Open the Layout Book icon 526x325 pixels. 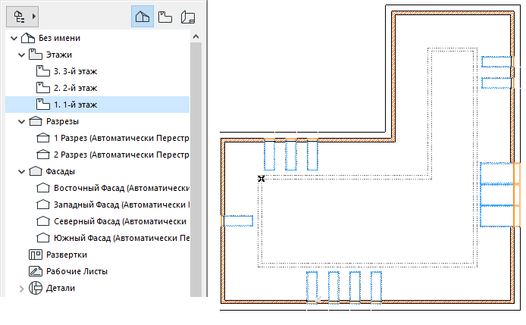[x=188, y=17]
